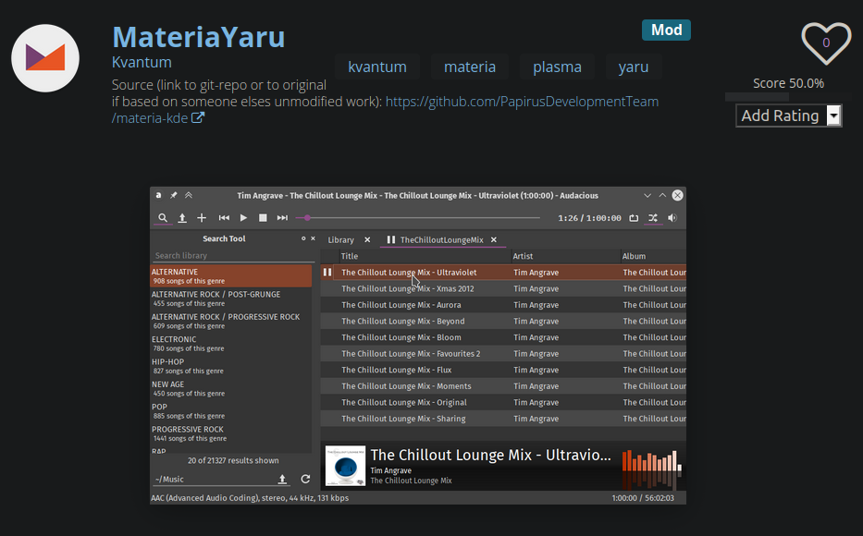Select track The Chillout Lounge Mix - Beyond
This screenshot has height=536, width=863.
[503, 321]
